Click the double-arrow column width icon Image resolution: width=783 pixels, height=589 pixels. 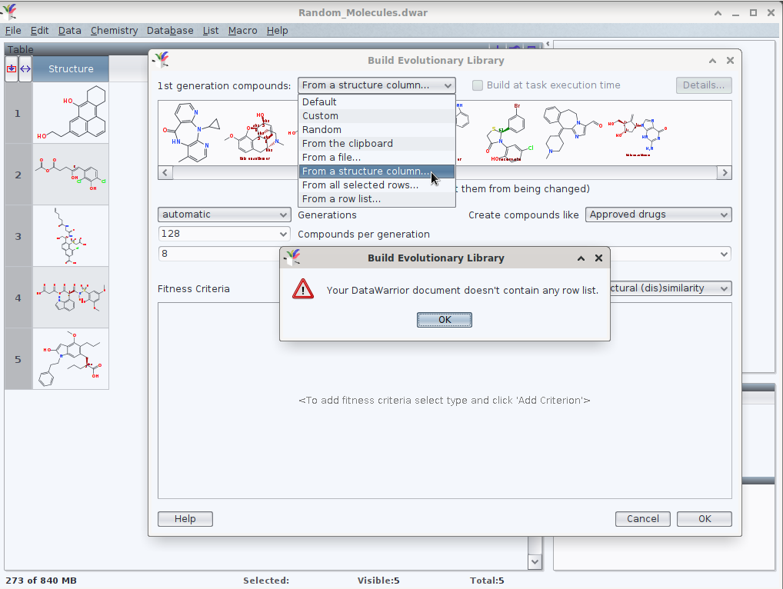coord(25,68)
